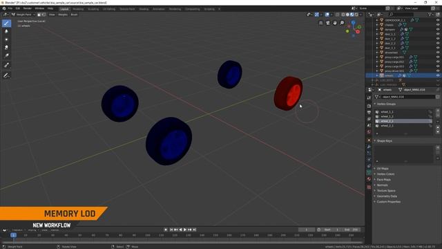Click Play animation button in timeline
This screenshot has width=442, height=249.
coord(185,230)
